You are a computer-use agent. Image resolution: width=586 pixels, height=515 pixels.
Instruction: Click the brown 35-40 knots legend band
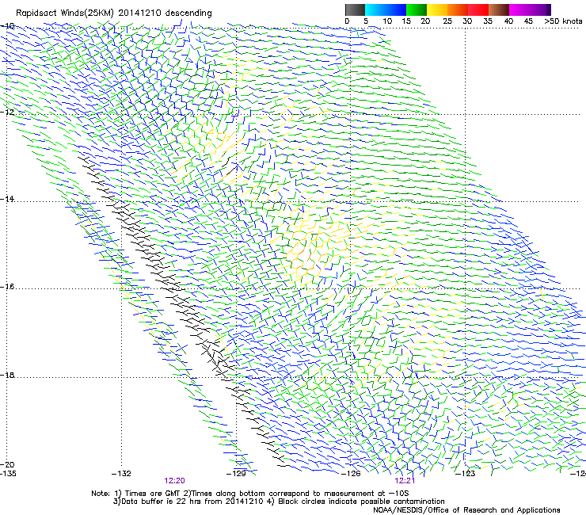pos(499,10)
